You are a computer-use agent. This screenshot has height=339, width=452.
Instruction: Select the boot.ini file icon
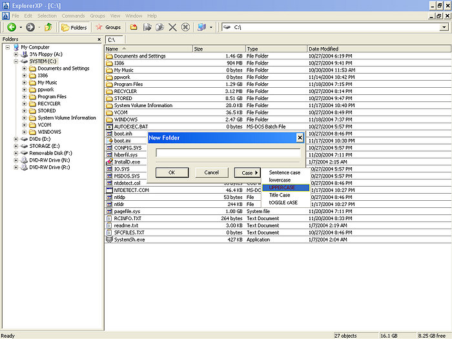pyautogui.click(x=109, y=141)
